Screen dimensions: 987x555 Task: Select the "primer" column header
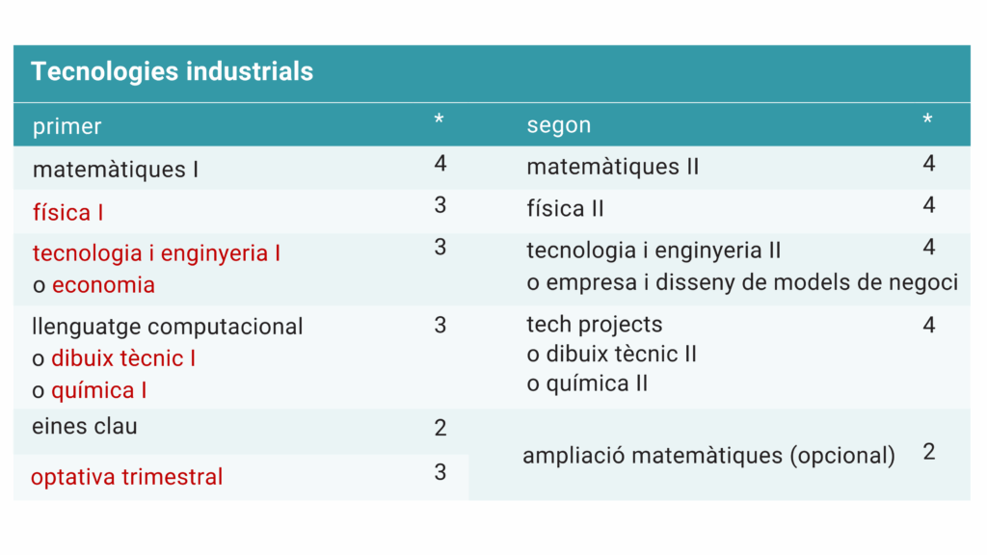tap(67, 126)
